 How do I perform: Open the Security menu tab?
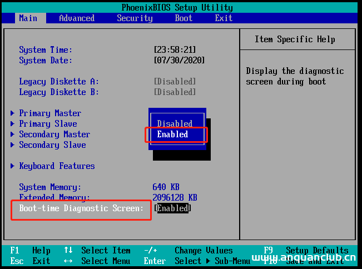click(x=135, y=18)
